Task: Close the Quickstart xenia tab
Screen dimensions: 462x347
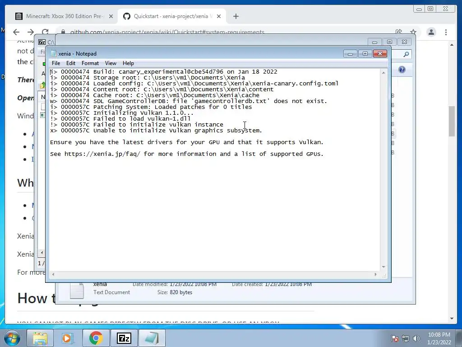Action: [x=219, y=16]
